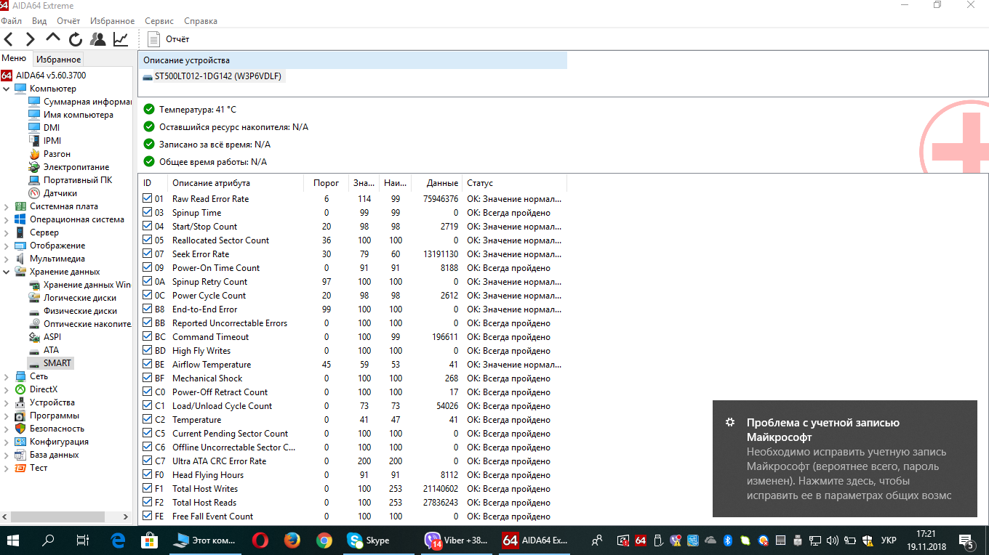Collapse the Компьютер tree node
989x555 pixels.
click(x=7, y=89)
